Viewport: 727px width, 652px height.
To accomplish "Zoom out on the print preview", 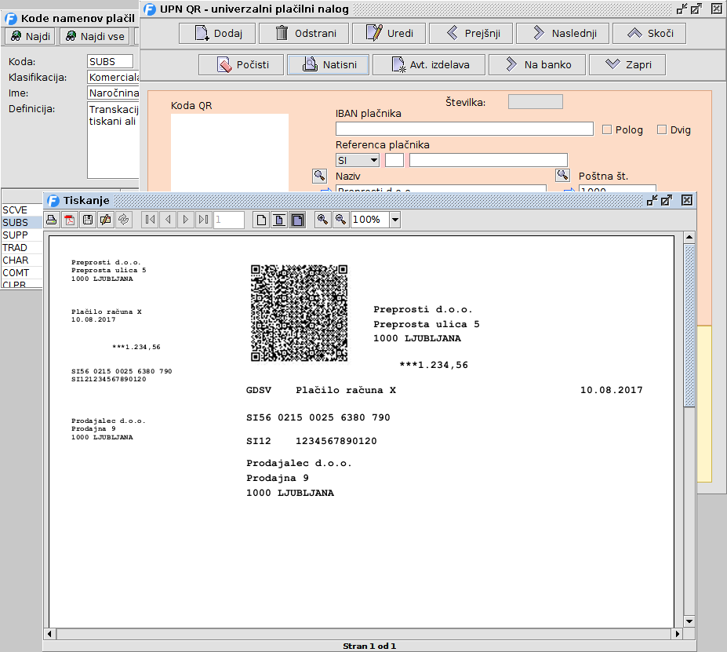I will pos(341,220).
